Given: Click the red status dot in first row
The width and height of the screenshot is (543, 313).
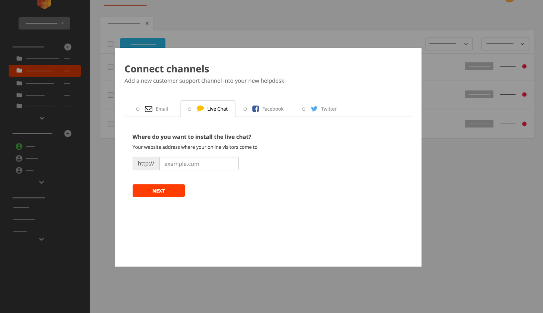Looking at the screenshot, I should [524, 66].
